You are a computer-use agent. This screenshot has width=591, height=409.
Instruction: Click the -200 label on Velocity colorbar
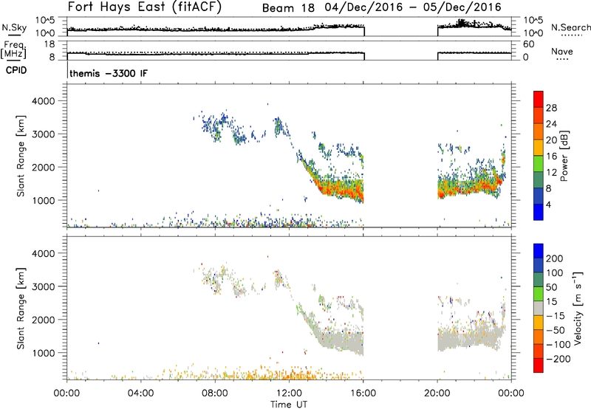558,359
